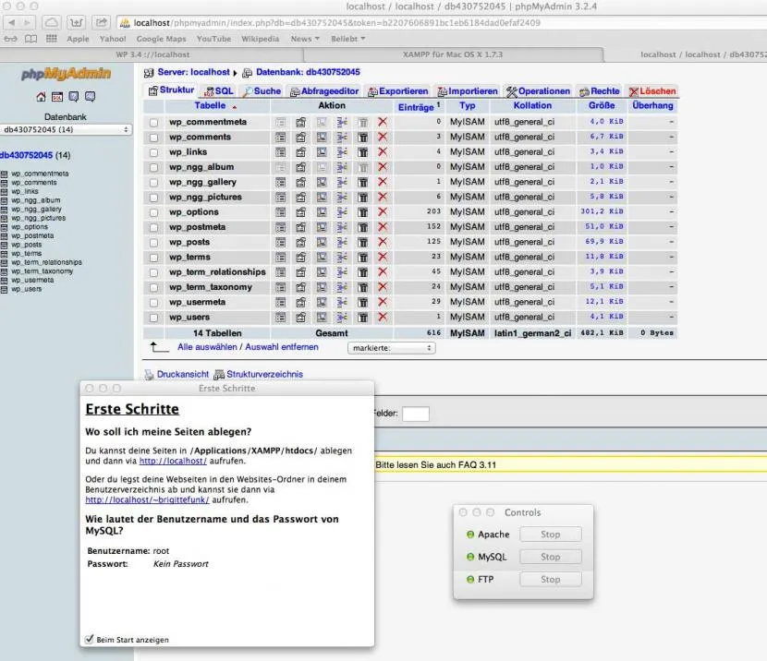Image resolution: width=767 pixels, height=661 pixels.
Task: Empty icon for wp_ngg_pictures table
Action: tap(362, 198)
